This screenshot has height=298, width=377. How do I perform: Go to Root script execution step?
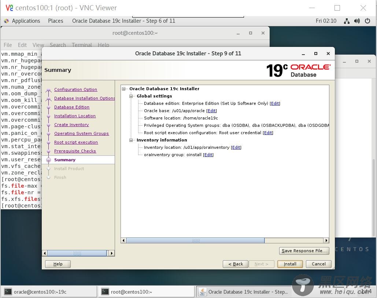pyautogui.click(x=76, y=142)
